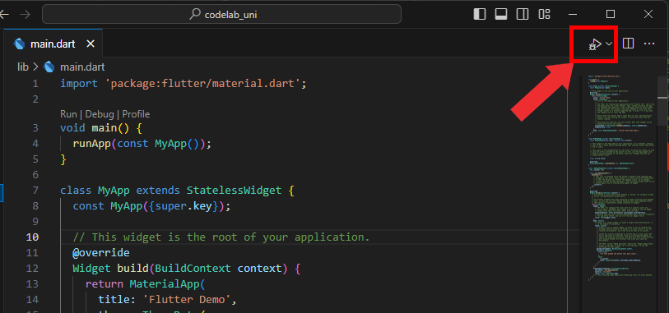
Task: Click the Run CodeLens link above main()
Action: pos(68,114)
